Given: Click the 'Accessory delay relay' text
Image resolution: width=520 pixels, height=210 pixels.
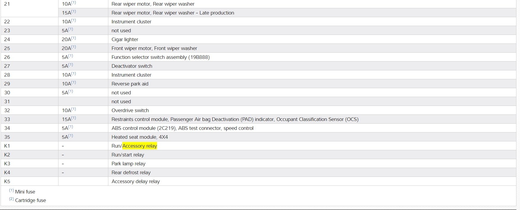Looking at the screenshot, I should point(135,181).
